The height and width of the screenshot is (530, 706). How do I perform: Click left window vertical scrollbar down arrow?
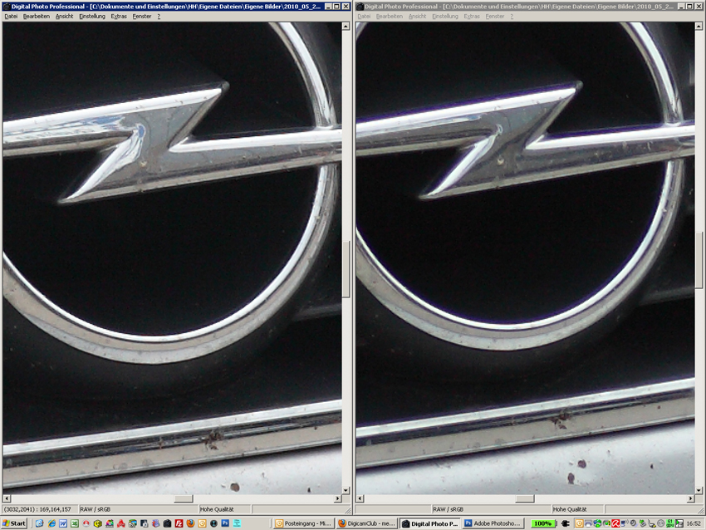tap(346, 490)
